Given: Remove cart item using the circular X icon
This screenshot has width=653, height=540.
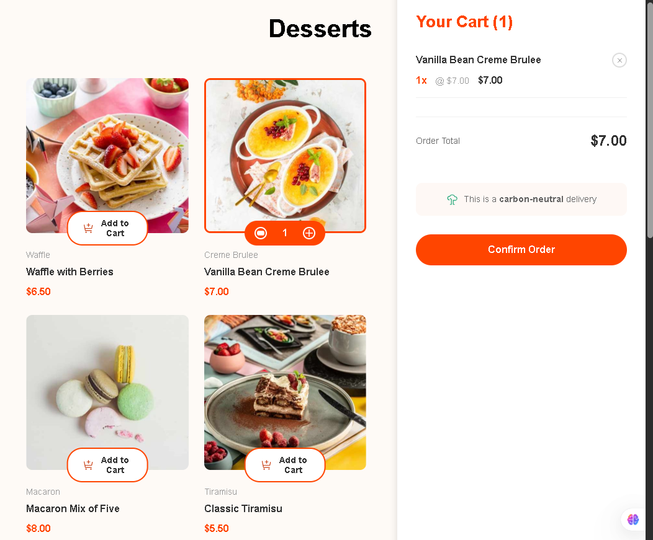Looking at the screenshot, I should 619,60.
